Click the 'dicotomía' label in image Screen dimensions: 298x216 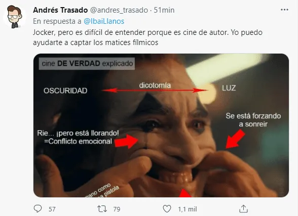(x=155, y=85)
